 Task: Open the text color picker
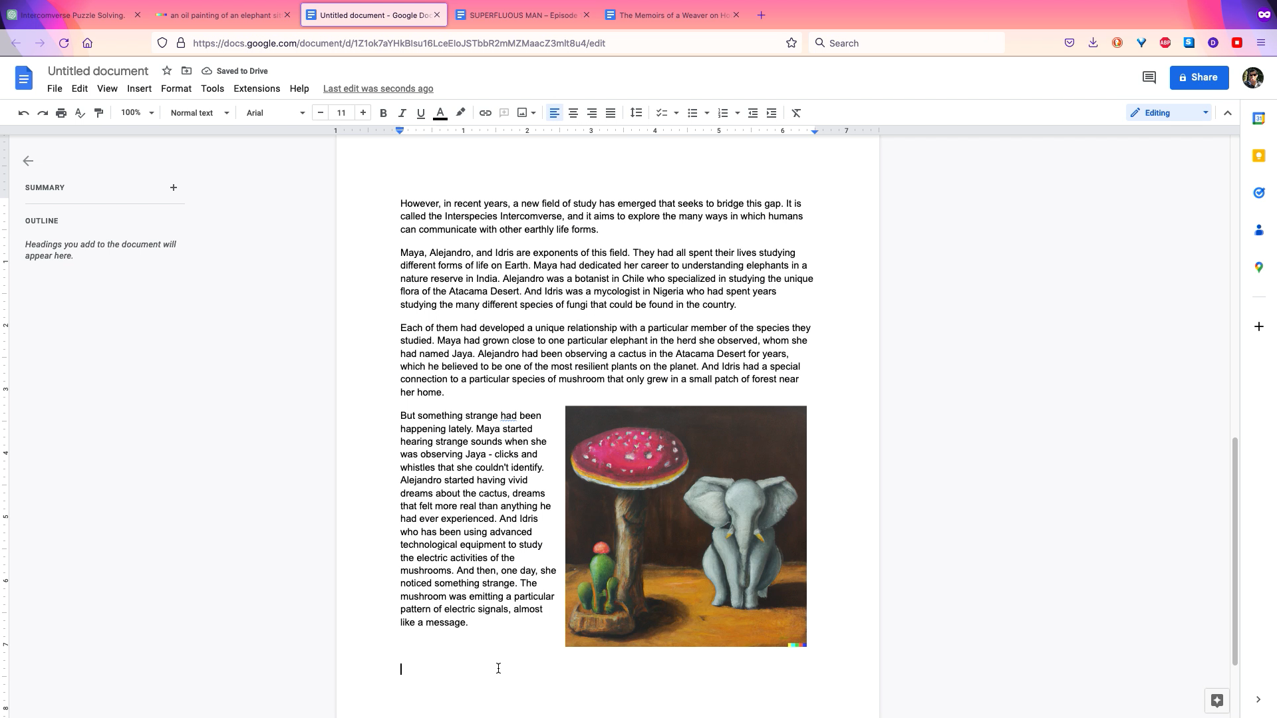[x=440, y=113]
